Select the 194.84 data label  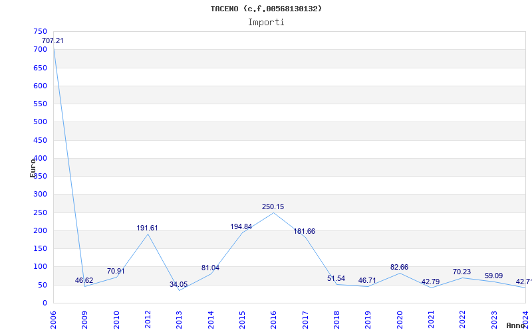click(241, 226)
